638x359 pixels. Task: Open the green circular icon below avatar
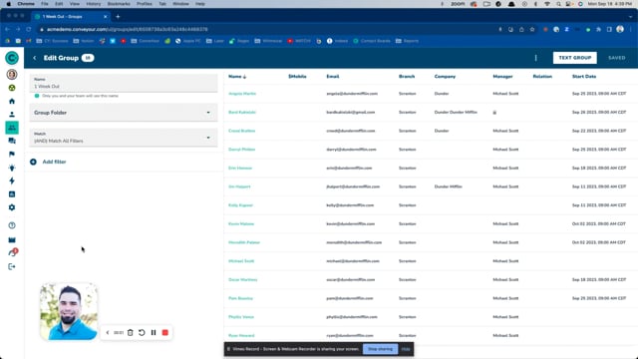12,88
